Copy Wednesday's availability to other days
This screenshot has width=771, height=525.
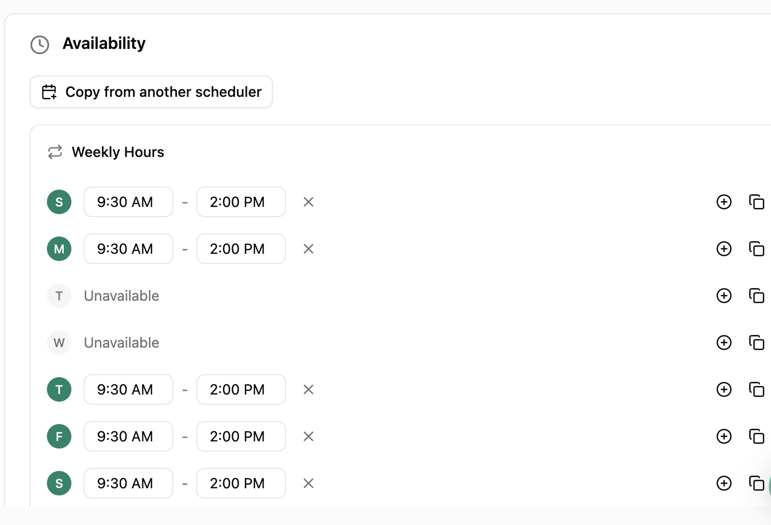(x=757, y=343)
